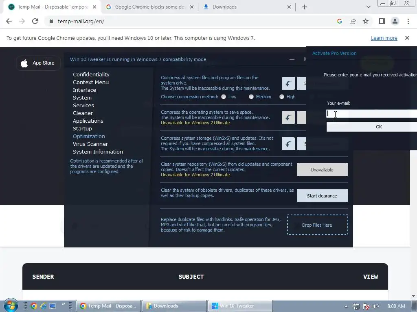Launch Chrome from the quick launch bar
Image resolution: width=417 pixels, height=312 pixels.
pos(34,306)
